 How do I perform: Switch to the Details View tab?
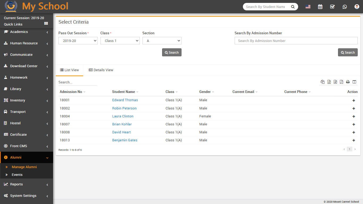tap(101, 70)
